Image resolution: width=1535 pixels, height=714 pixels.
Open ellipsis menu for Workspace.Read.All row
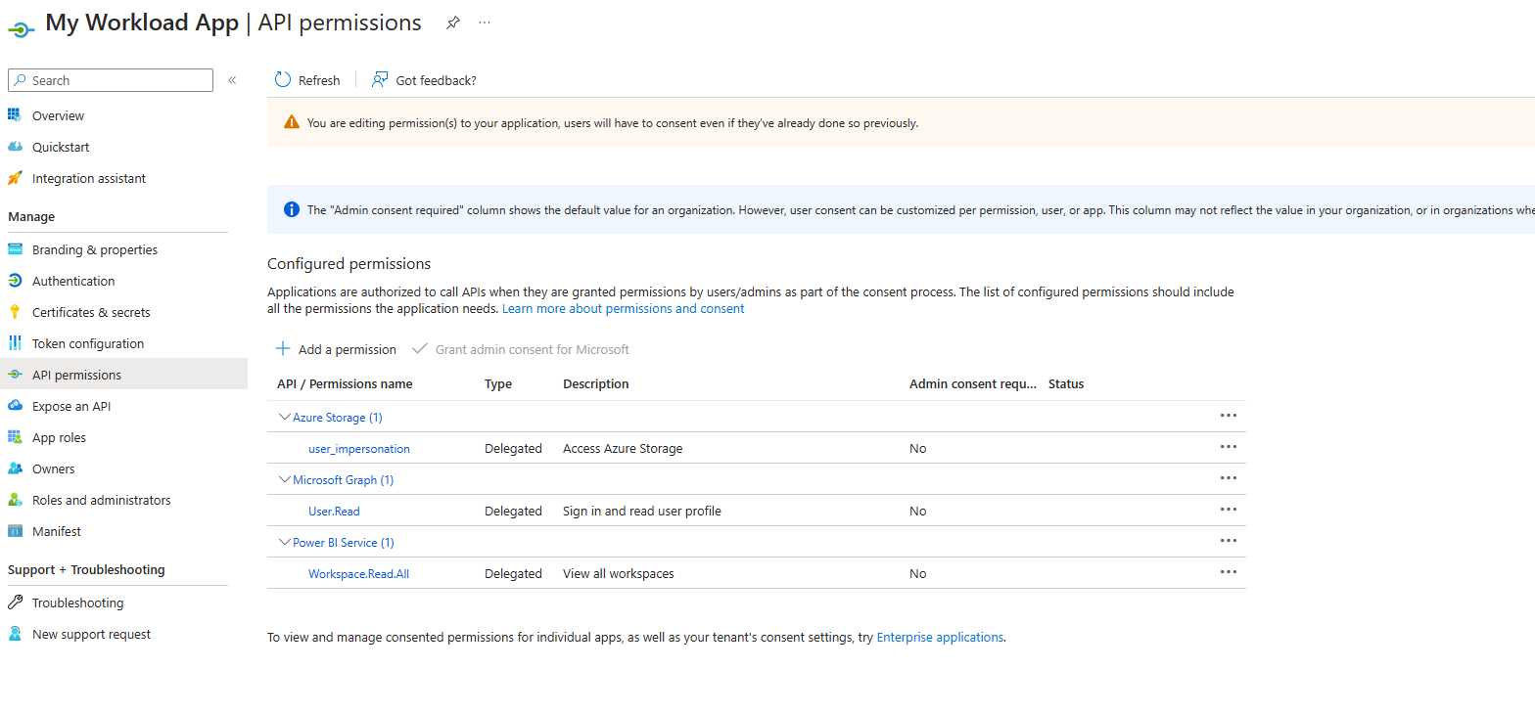(1229, 572)
